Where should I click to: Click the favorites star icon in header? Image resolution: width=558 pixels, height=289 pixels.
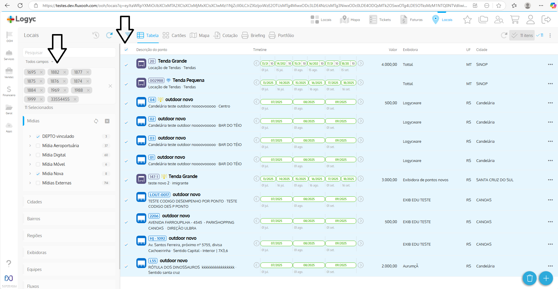click(467, 20)
